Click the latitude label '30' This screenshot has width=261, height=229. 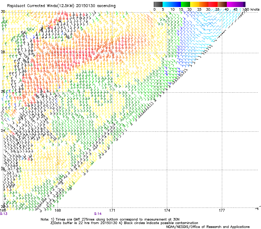pyautogui.click(x=3, y=12)
